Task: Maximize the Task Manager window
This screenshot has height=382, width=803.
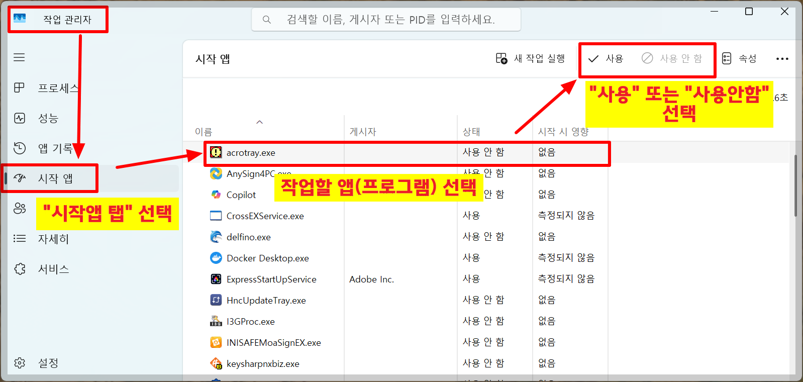Action: point(749,12)
